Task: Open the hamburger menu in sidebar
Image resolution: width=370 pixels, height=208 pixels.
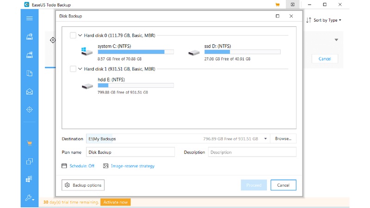Action: (30, 18)
